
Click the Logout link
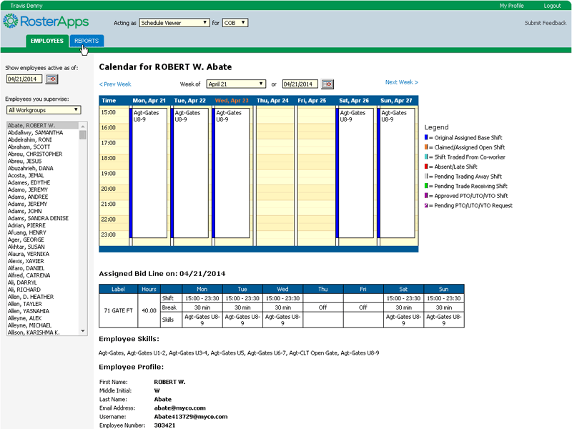(552, 5)
